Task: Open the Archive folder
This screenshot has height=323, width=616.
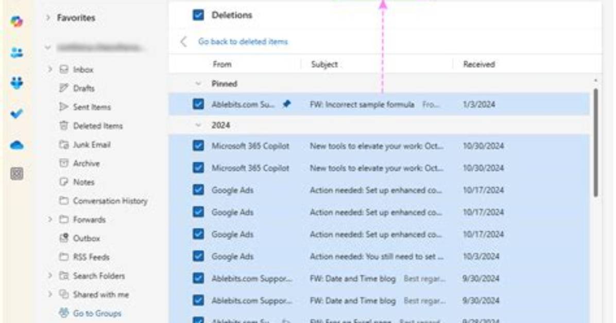Action: point(87,163)
